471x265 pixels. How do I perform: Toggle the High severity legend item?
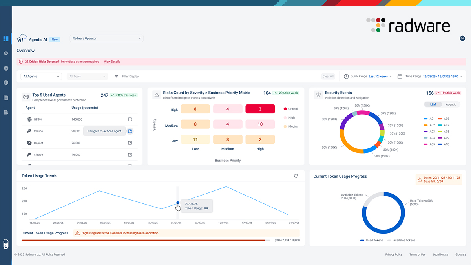pyautogui.click(x=289, y=118)
